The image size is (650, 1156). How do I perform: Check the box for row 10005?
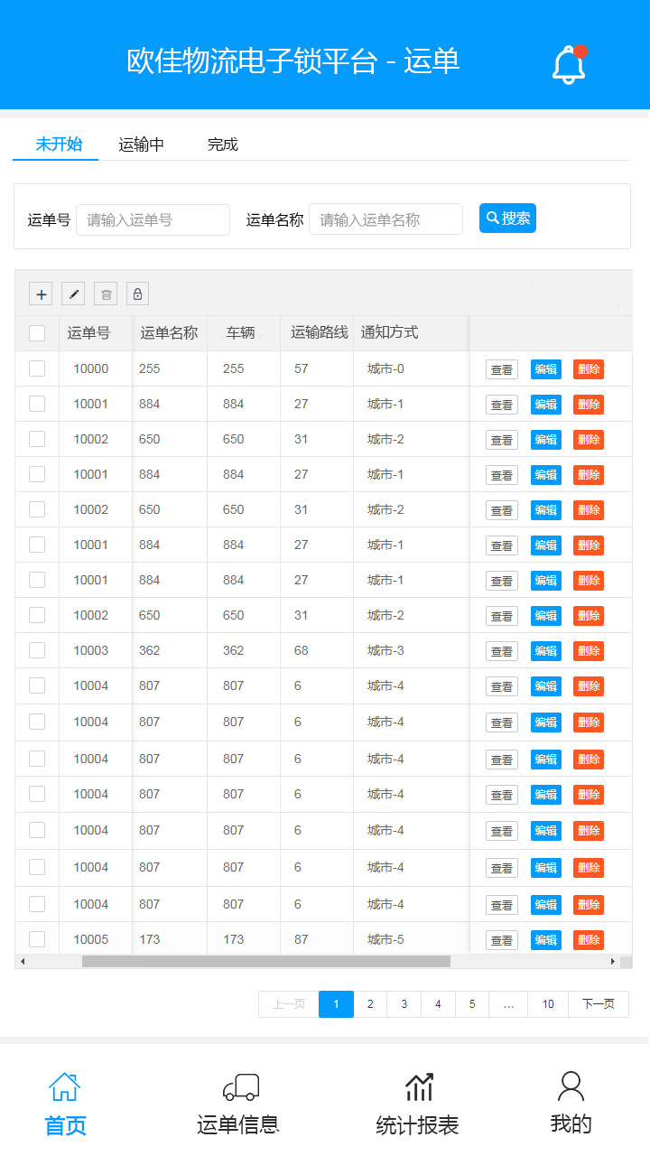37,939
